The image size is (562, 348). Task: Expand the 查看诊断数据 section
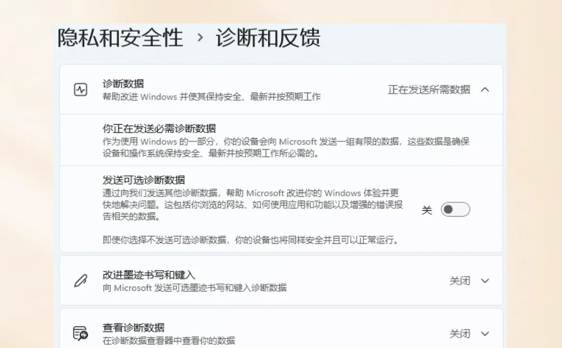click(485, 333)
